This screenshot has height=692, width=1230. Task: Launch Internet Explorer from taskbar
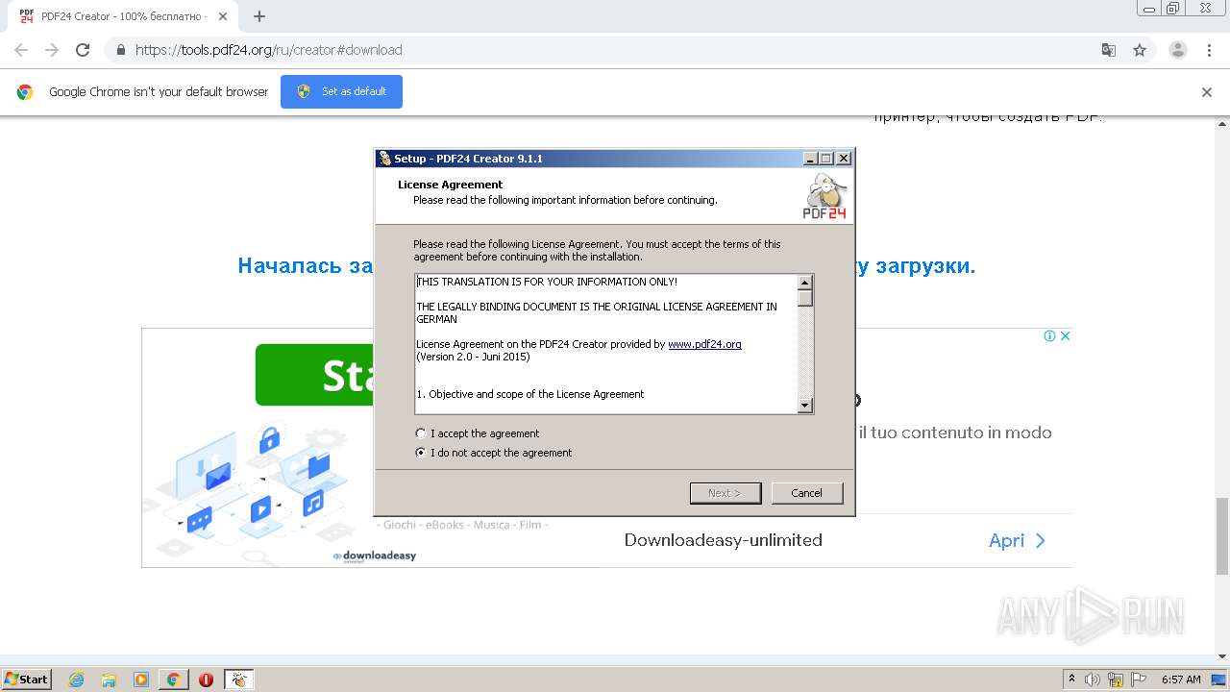click(x=76, y=680)
